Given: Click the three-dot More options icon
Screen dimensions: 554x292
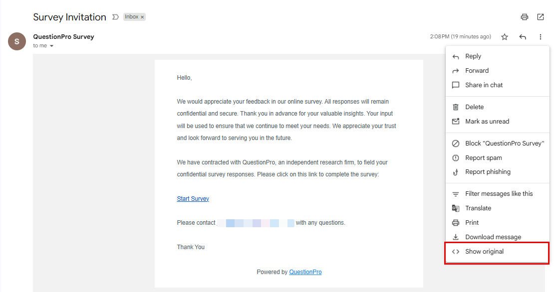Looking at the screenshot, I should [x=541, y=37].
